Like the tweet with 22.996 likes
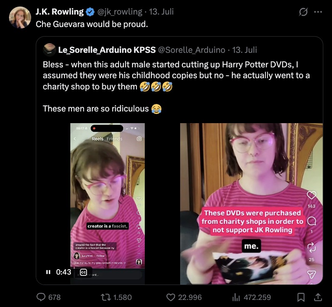Image resolution: width=332 pixels, height=307 pixels. (x=171, y=297)
